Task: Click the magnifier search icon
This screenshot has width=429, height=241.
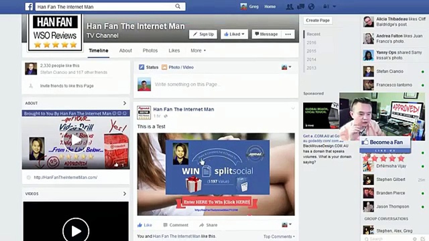Action: pyautogui.click(x=178, y=7)
